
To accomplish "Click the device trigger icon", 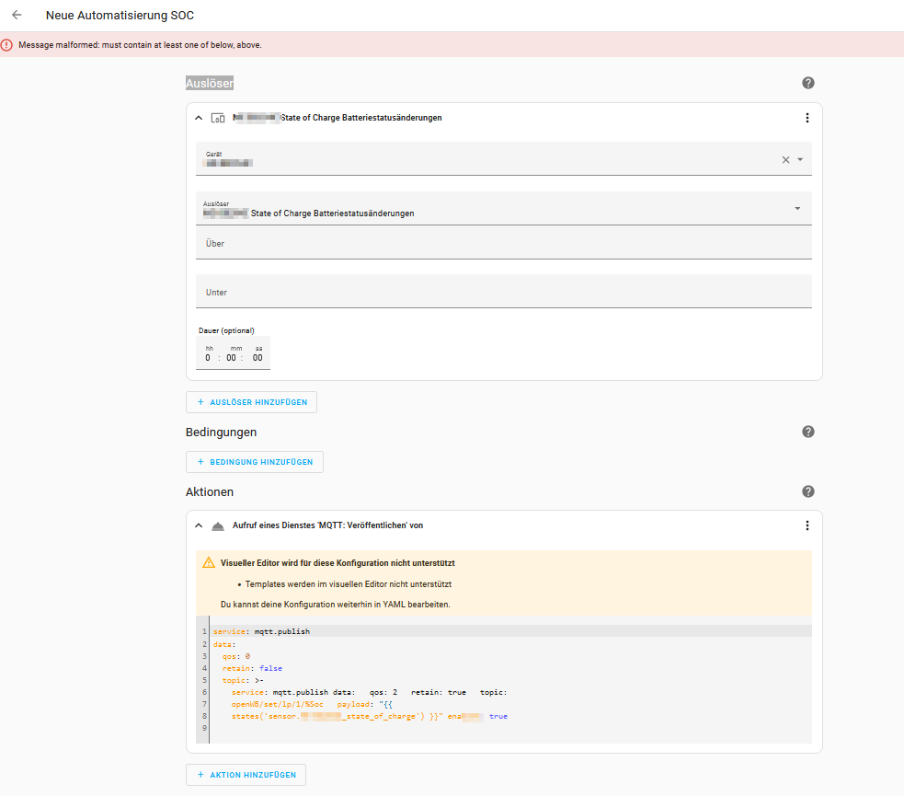I will 218,118.
